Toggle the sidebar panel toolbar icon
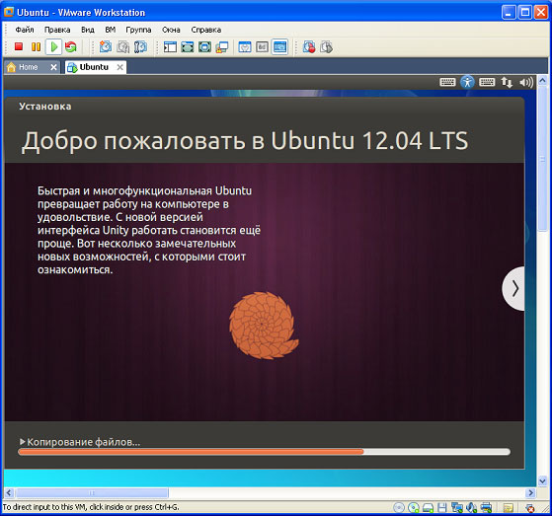 [x=170, y=46]
